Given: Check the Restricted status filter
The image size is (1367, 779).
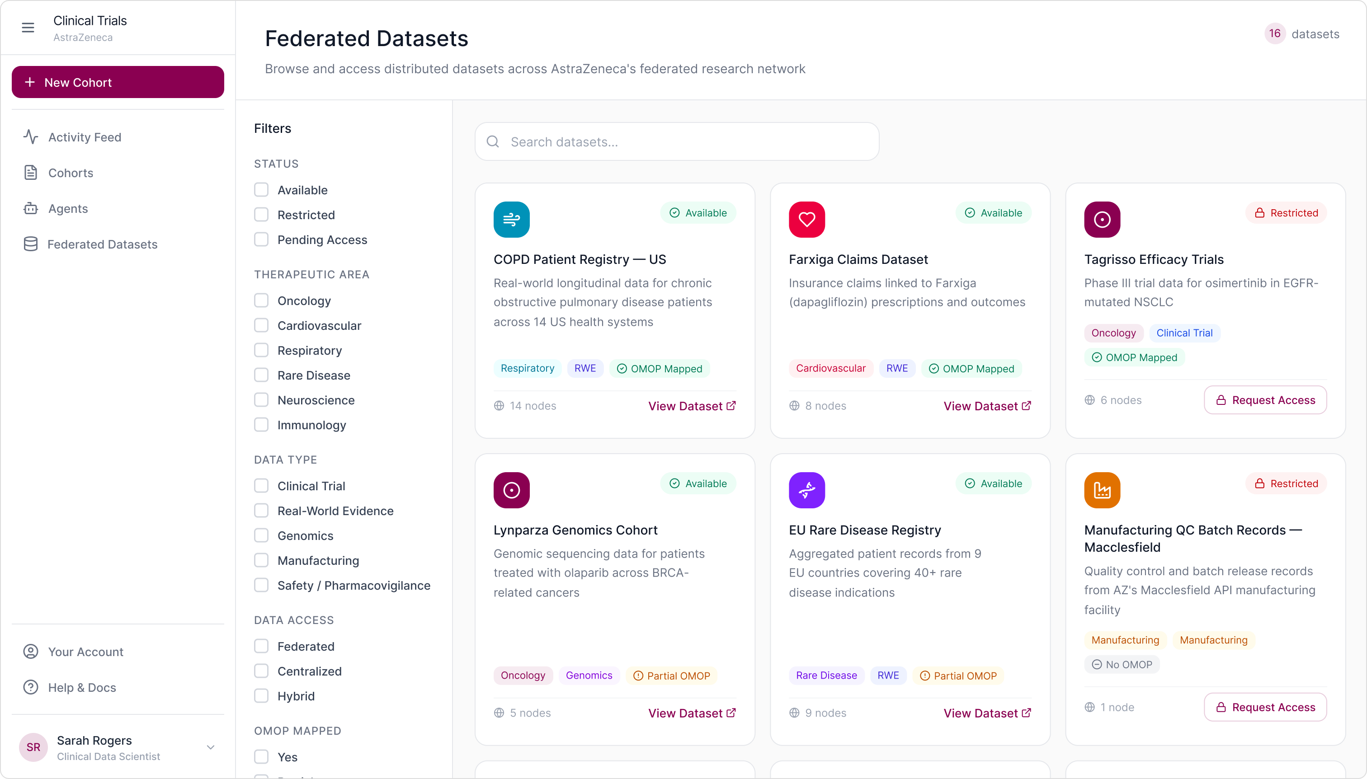Looking at the screenshot, I should (261, 215).
